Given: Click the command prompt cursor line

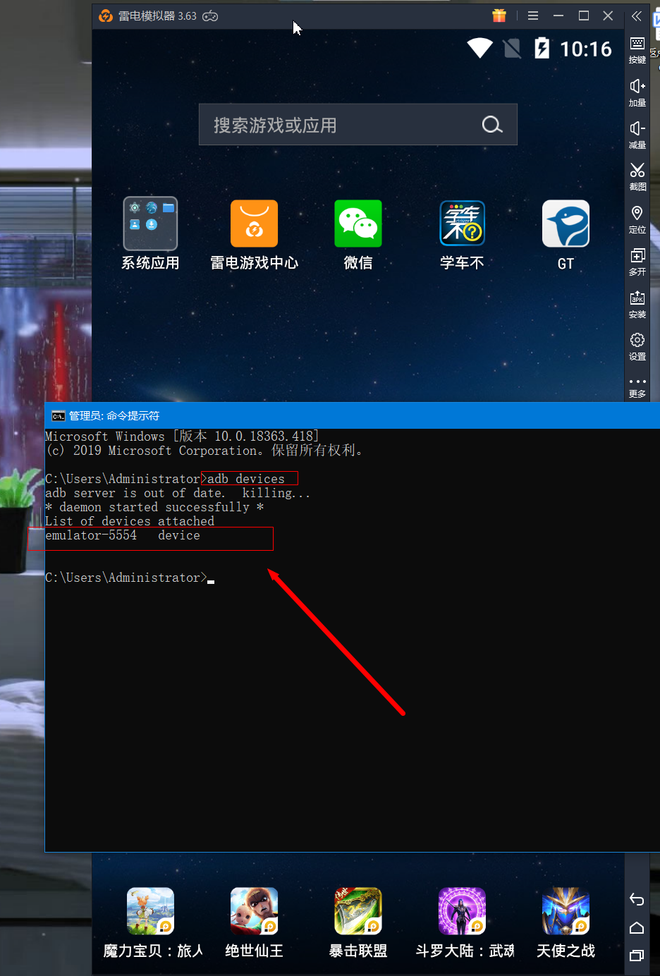Looking at the screenshot, I should pos(130,578).
